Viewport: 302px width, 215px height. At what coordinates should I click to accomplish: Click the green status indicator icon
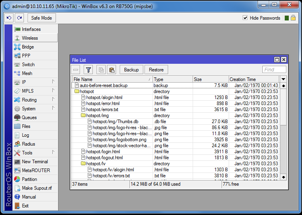click(287, 18)
